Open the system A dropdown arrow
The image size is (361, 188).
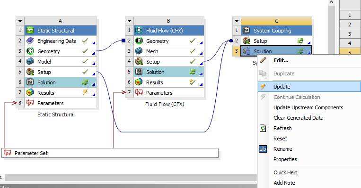(20, 21)
